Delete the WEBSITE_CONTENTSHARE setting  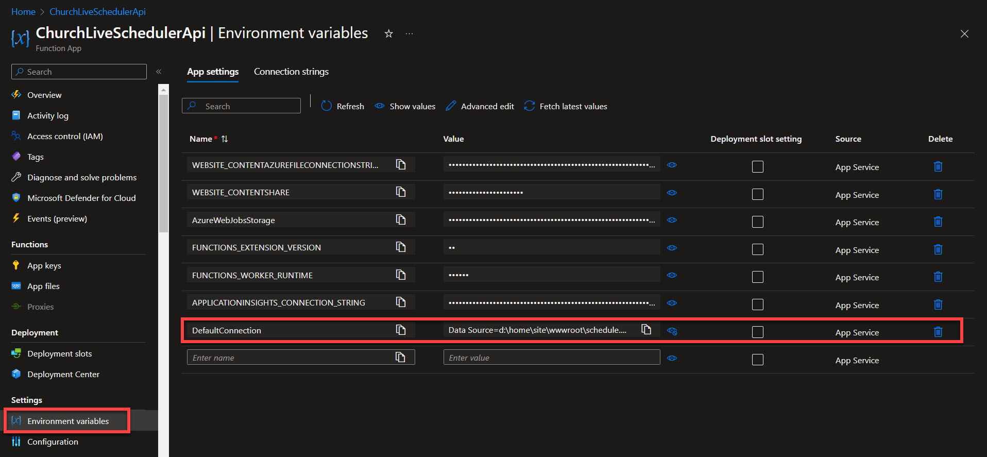click(938, 194)
